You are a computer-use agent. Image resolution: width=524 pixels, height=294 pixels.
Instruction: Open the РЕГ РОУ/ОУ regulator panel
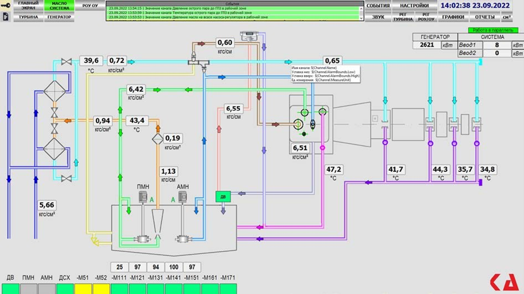tap(426, 17)
